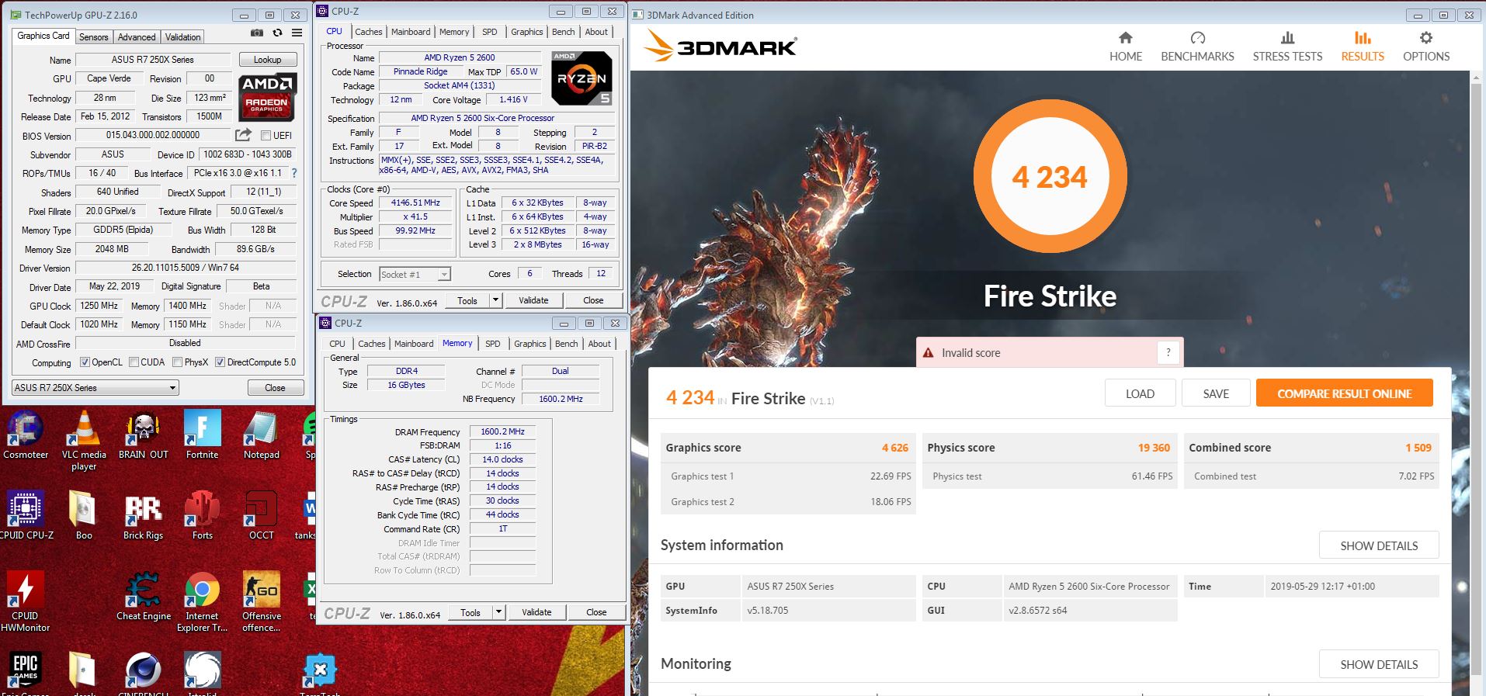Click the SAVE button in 3DMark

click(x=1216, y=393)
